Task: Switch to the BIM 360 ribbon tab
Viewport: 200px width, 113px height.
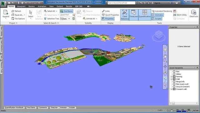Action: [79, 6]
